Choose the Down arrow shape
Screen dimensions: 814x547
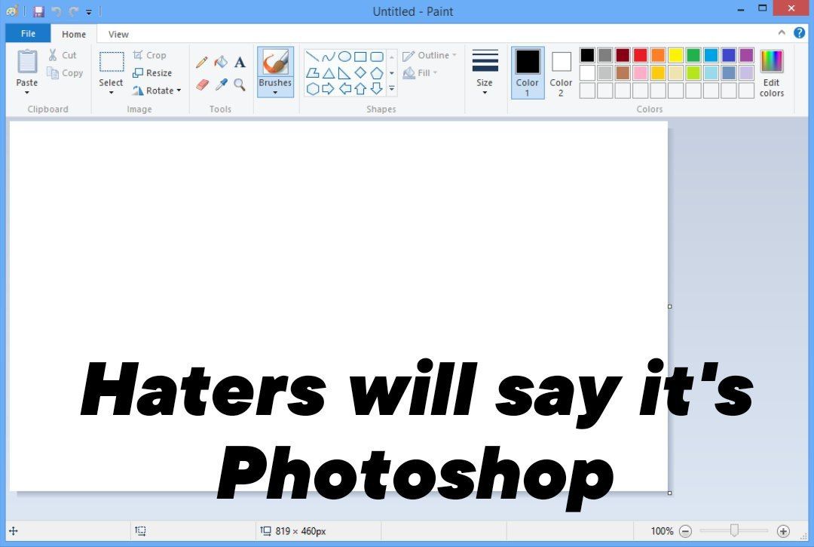(x=376, y=89)
